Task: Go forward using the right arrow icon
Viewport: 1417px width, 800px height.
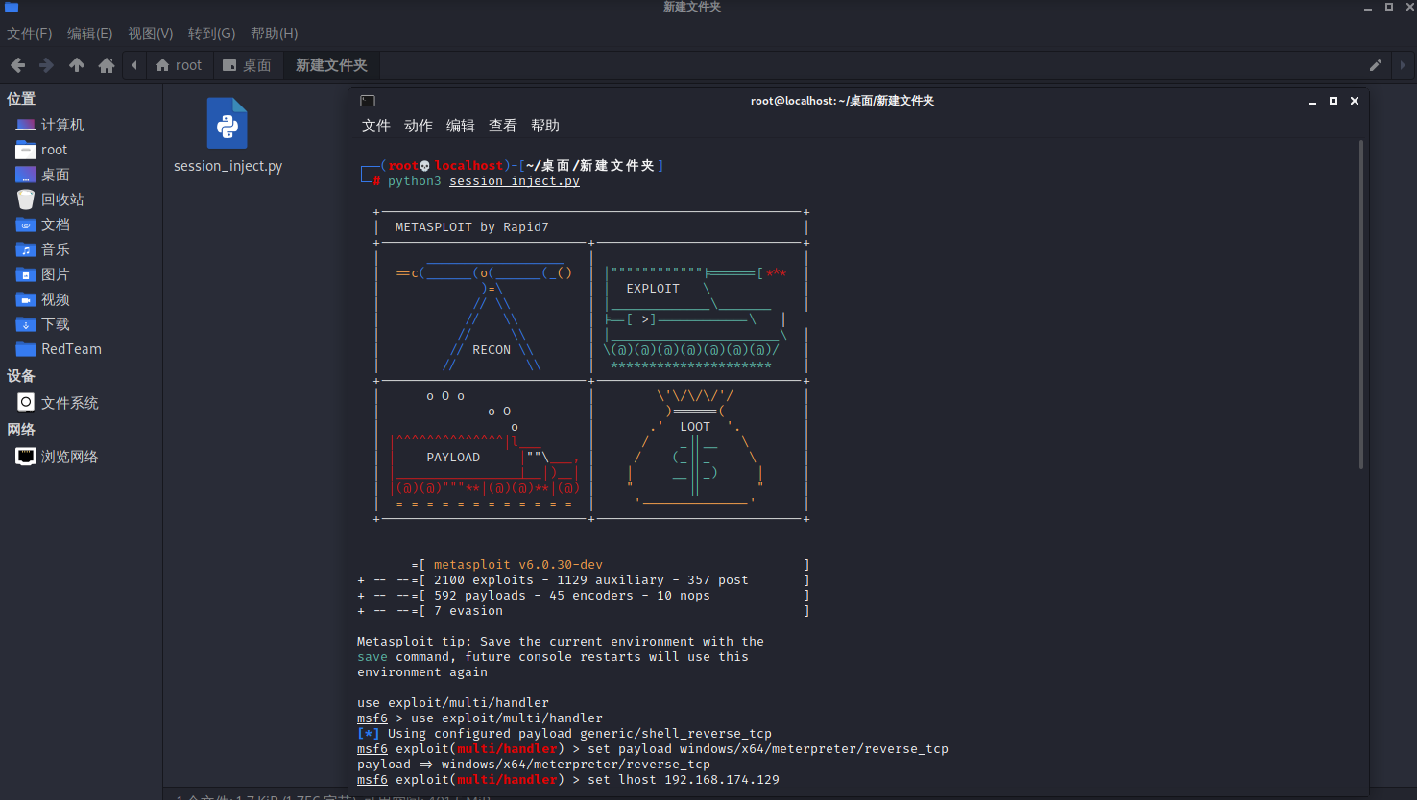Action: [46, 65]
